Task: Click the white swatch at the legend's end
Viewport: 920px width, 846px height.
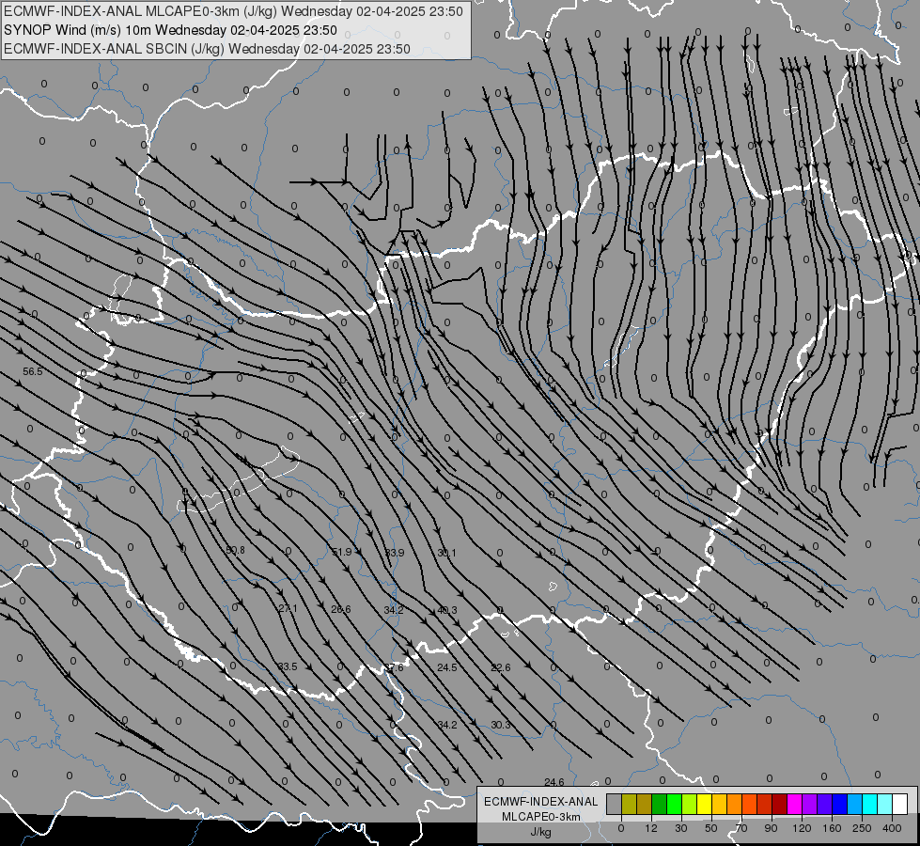Action: pyautogui.click(x=900, y=804)
